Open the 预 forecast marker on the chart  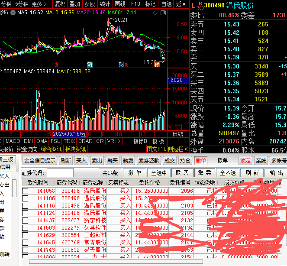[x=157, y=64]
